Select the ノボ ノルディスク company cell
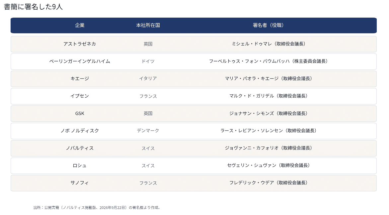 tap(80, 131)
